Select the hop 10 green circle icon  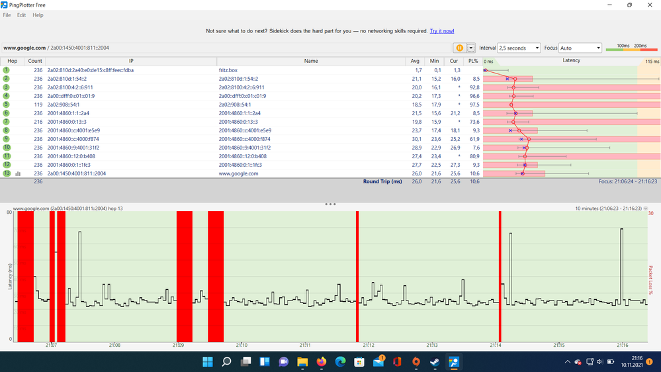coord(7,148)
